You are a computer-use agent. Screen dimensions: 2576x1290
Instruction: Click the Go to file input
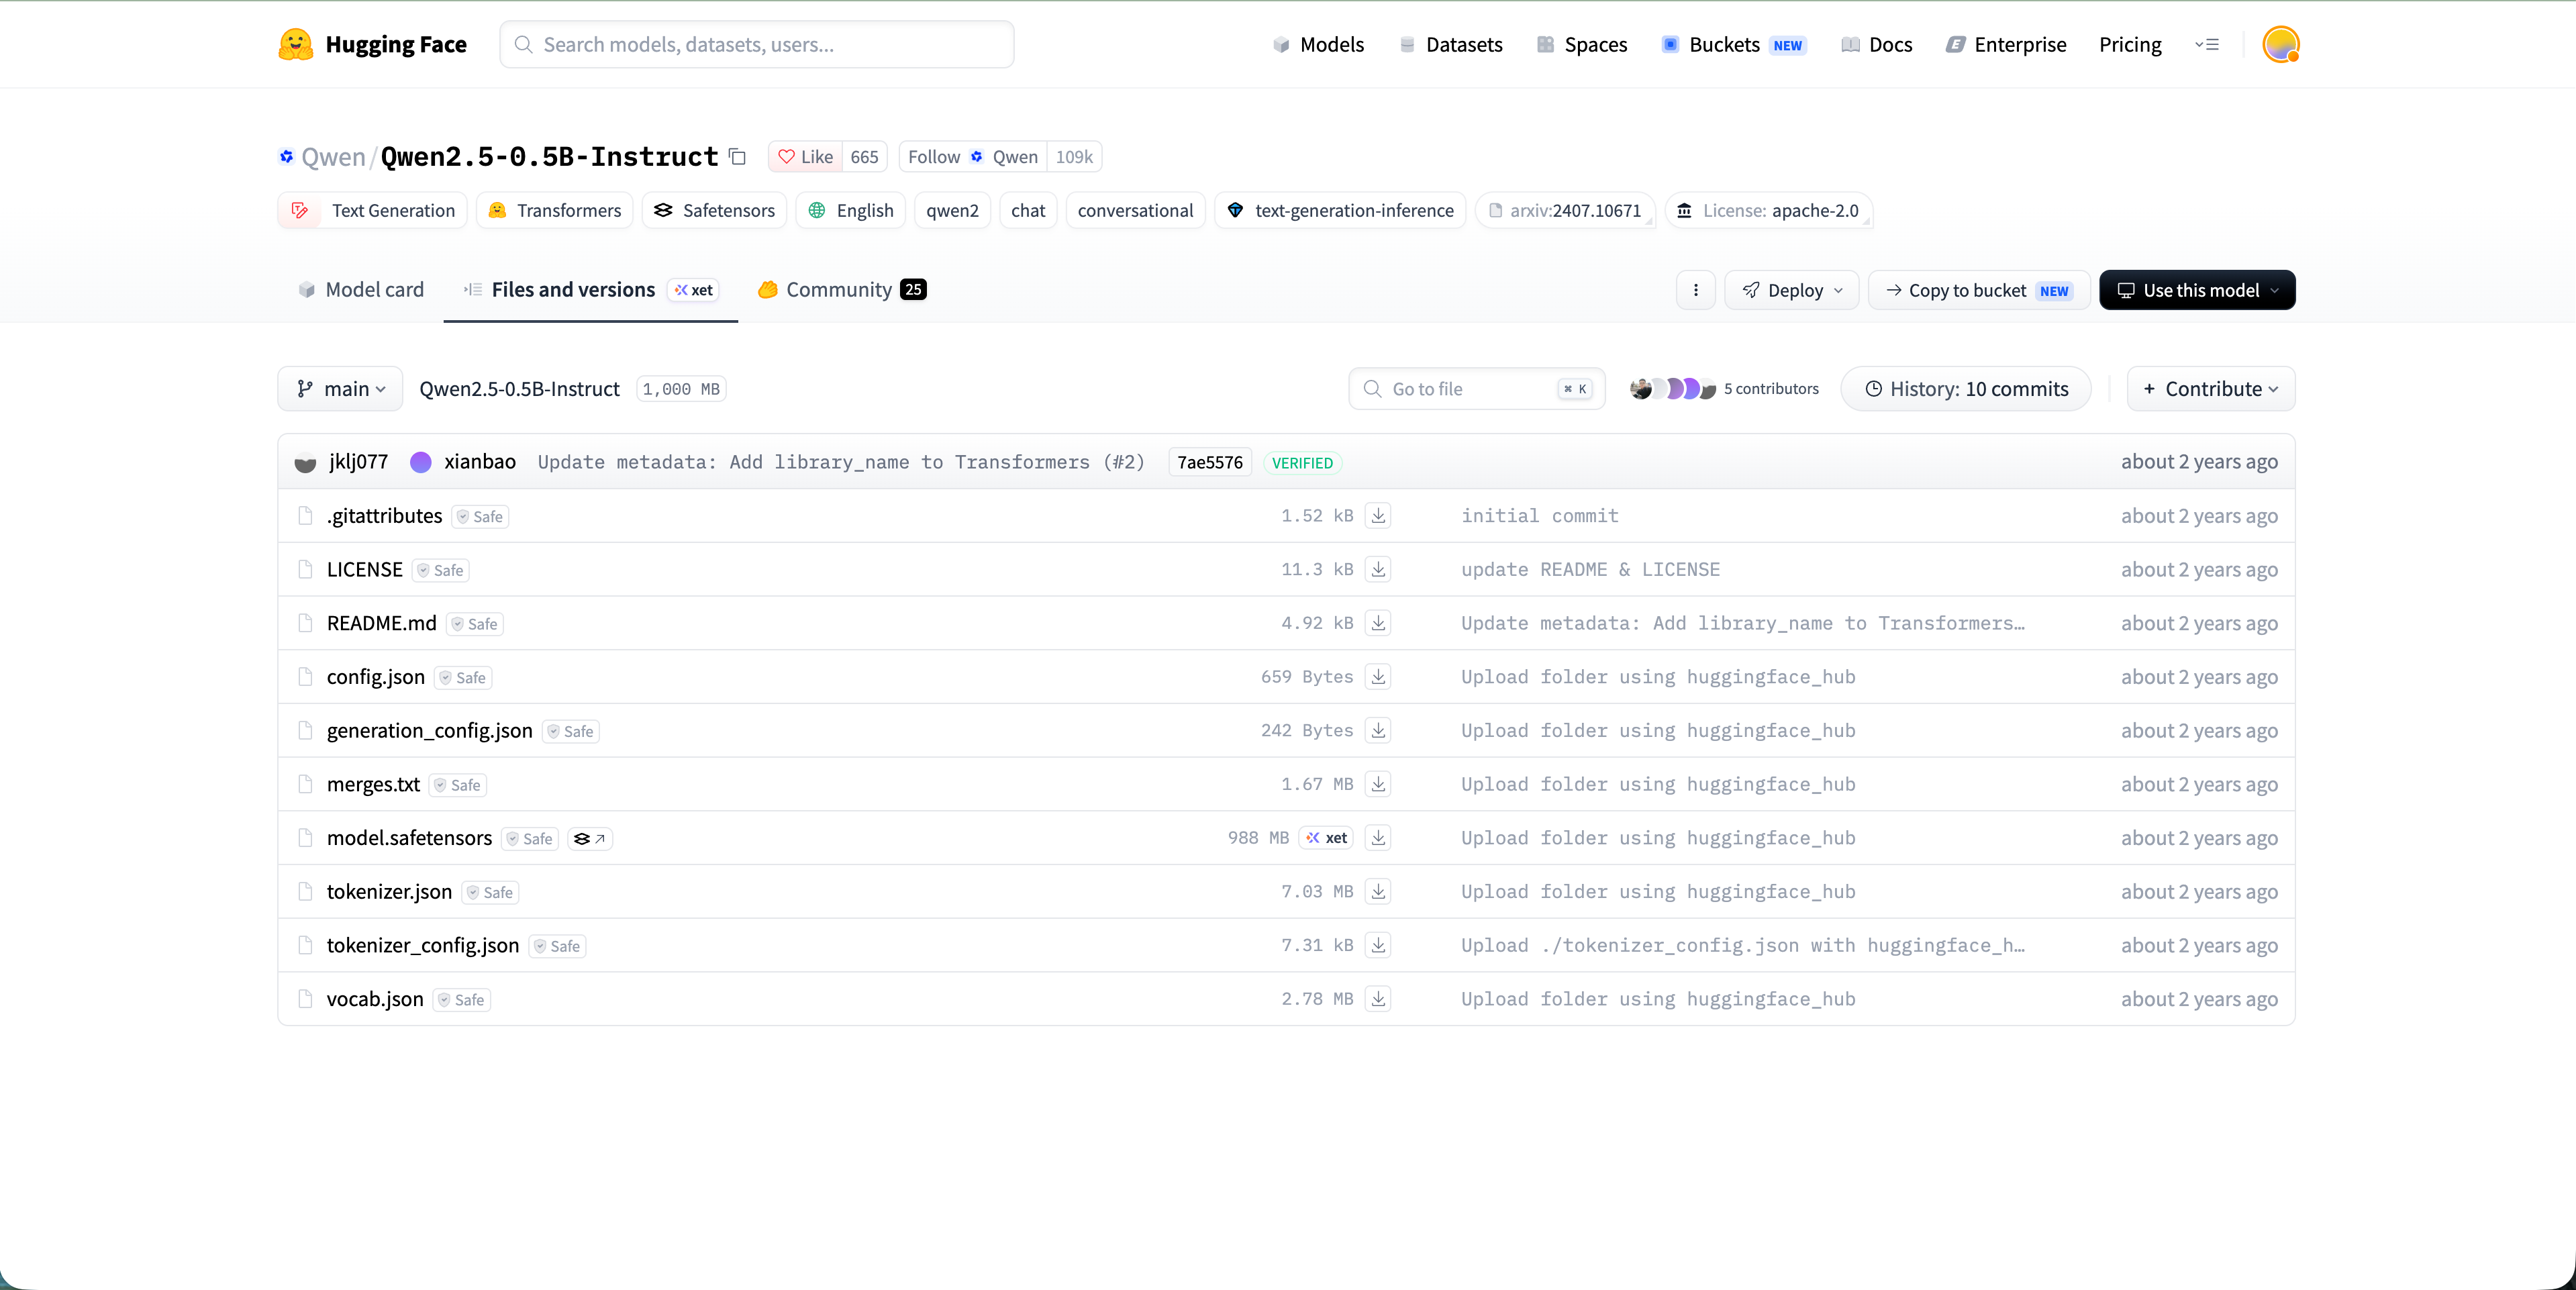[x=1476, y=389]
